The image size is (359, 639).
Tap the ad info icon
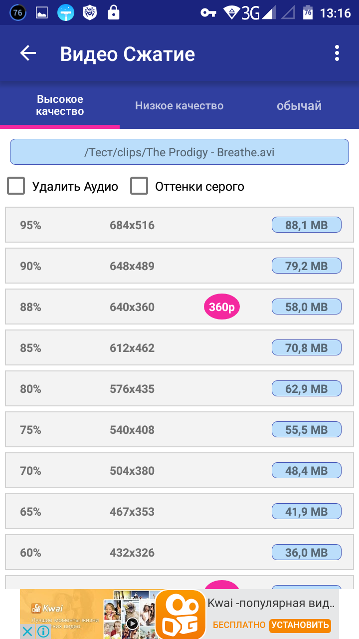tap(43, 632)
